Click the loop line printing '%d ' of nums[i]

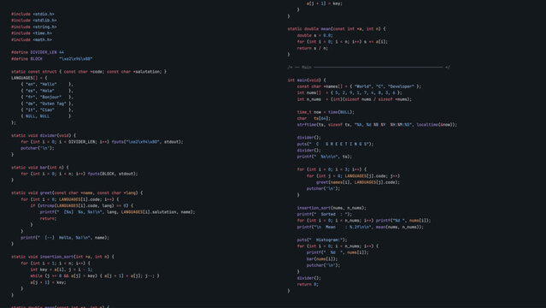(x=364, y=221)
